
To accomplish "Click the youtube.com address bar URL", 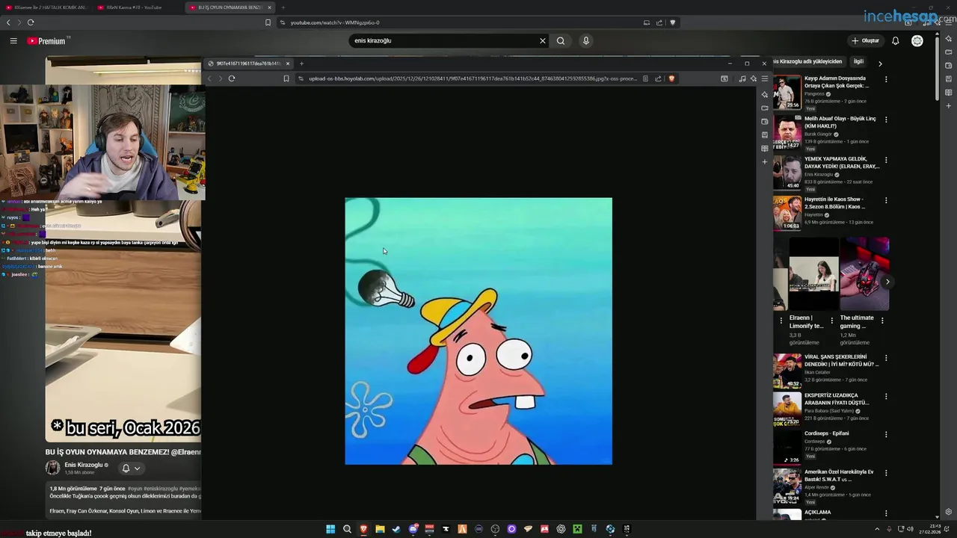I will pyautogui.click(x=335, y=22).
